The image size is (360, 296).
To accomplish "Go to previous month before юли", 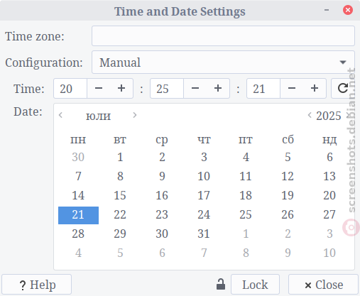I will point(60,115).
